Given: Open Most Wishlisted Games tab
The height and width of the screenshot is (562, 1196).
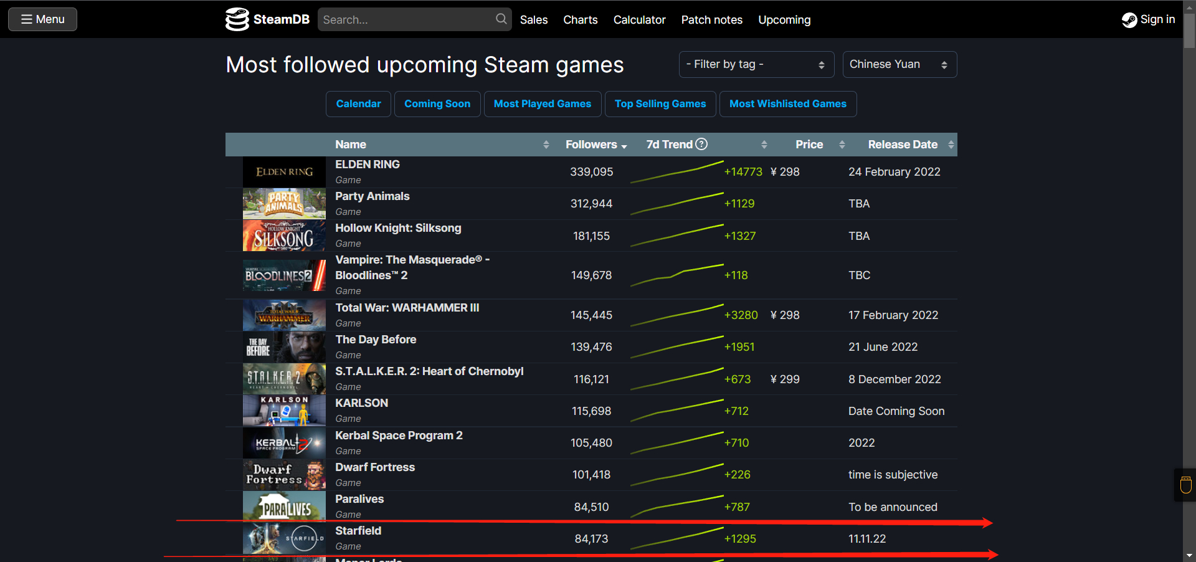Looking at the screenshot, I should pyautogui.click(x=788, y=104).
